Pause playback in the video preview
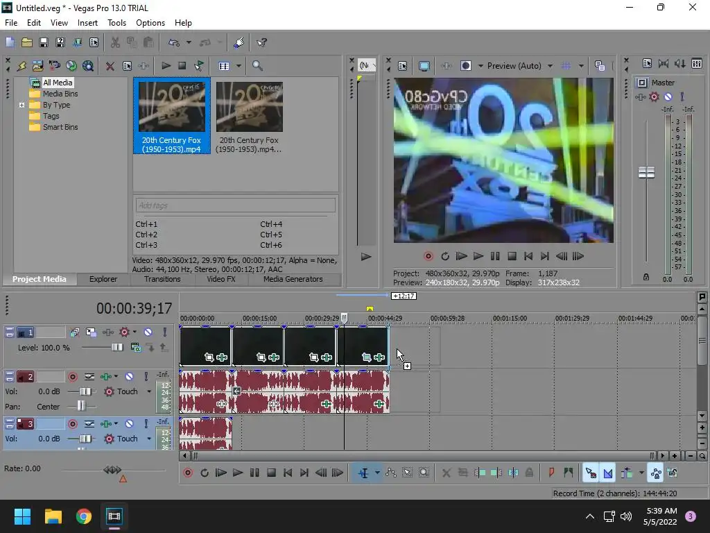 pyautogui.click(x=495, y=257)
